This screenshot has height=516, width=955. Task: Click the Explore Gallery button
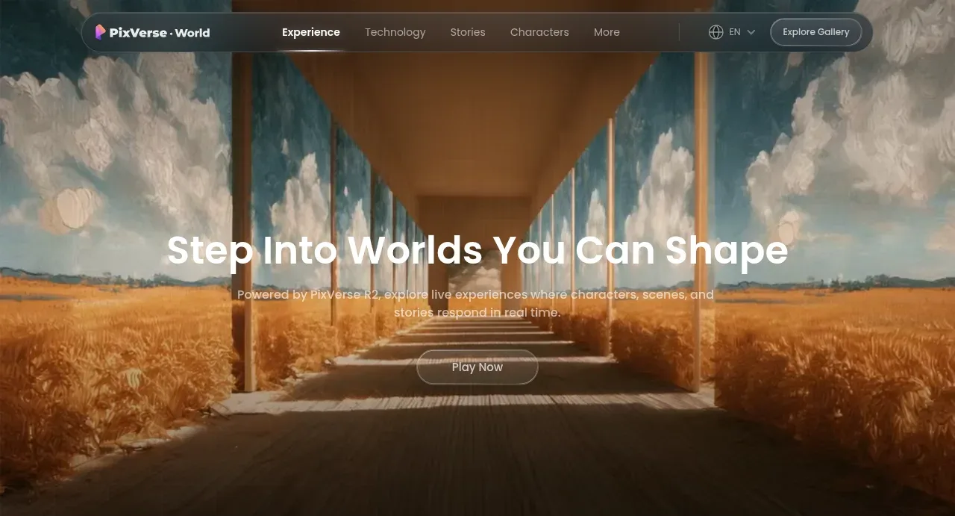click(x=816, y=32)
